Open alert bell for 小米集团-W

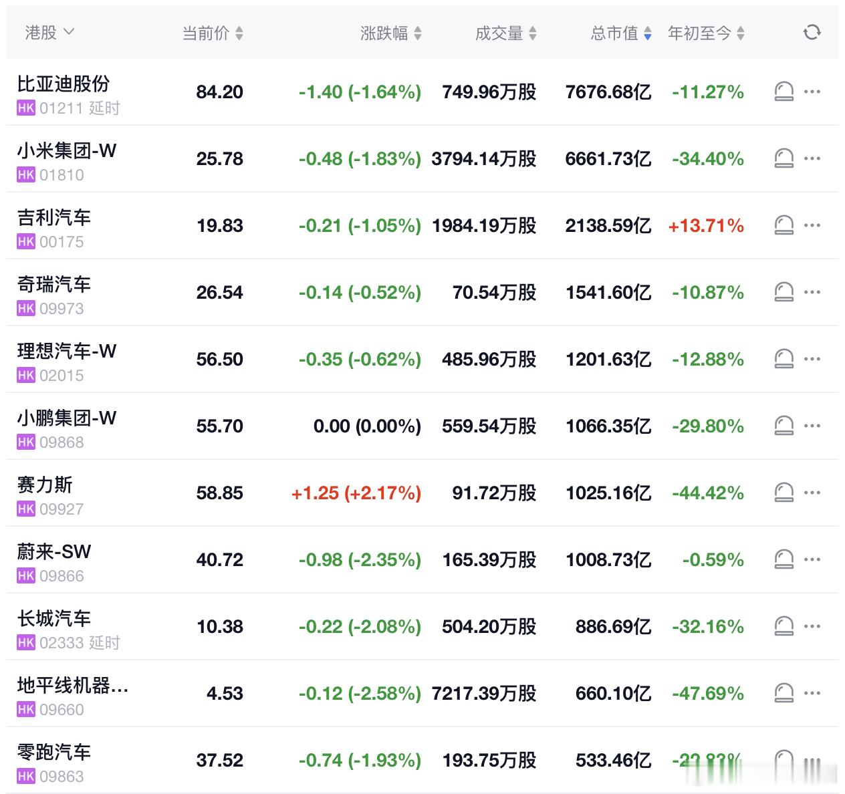tap(783, 158)
